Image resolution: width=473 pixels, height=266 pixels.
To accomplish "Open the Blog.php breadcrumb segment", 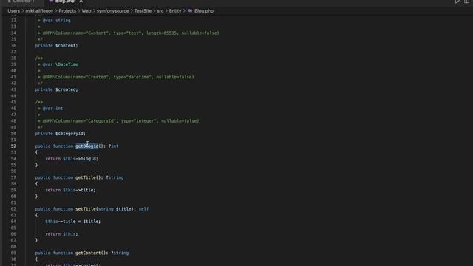I will coord(204,11).
